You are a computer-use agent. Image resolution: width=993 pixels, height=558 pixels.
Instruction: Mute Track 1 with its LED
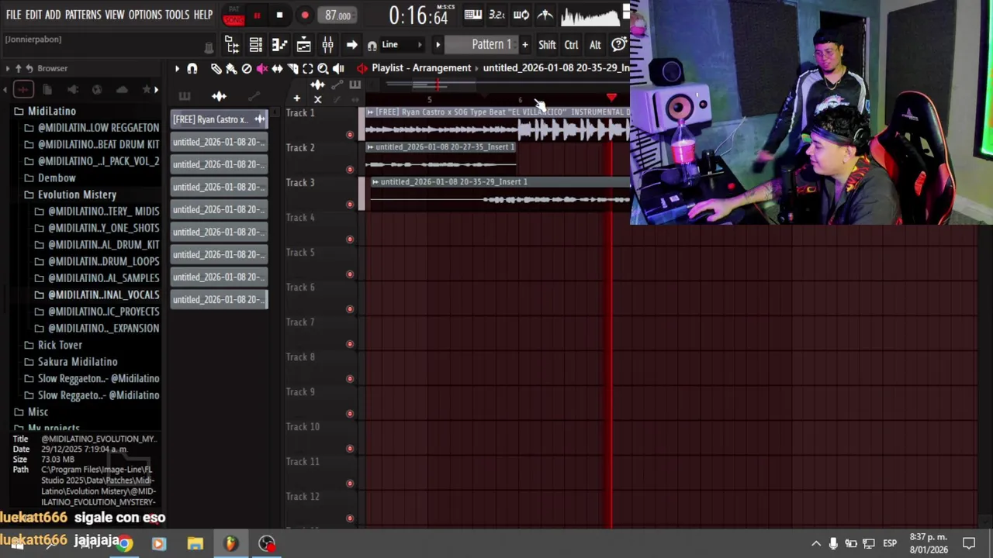point(350,135)
